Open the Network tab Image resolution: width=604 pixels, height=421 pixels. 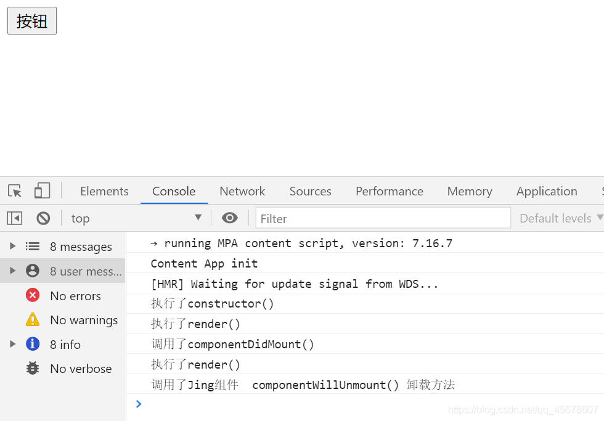coord(242,191)
